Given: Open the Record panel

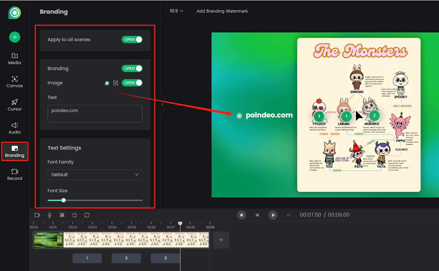Looking at the screenshot, I should [x=15, y=174].
